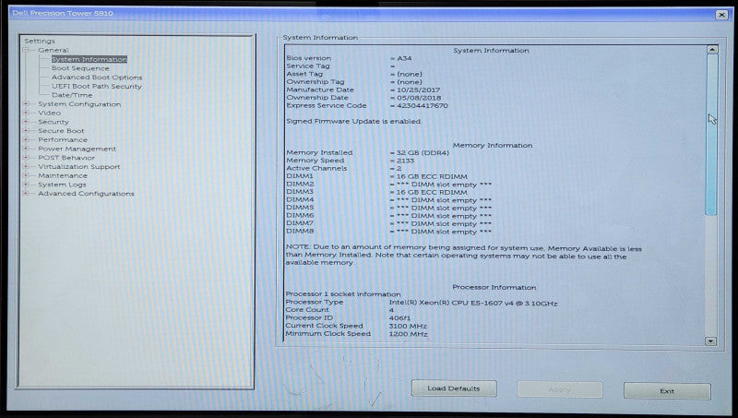Open UEFI Boot Path Security

coord(97,86)
